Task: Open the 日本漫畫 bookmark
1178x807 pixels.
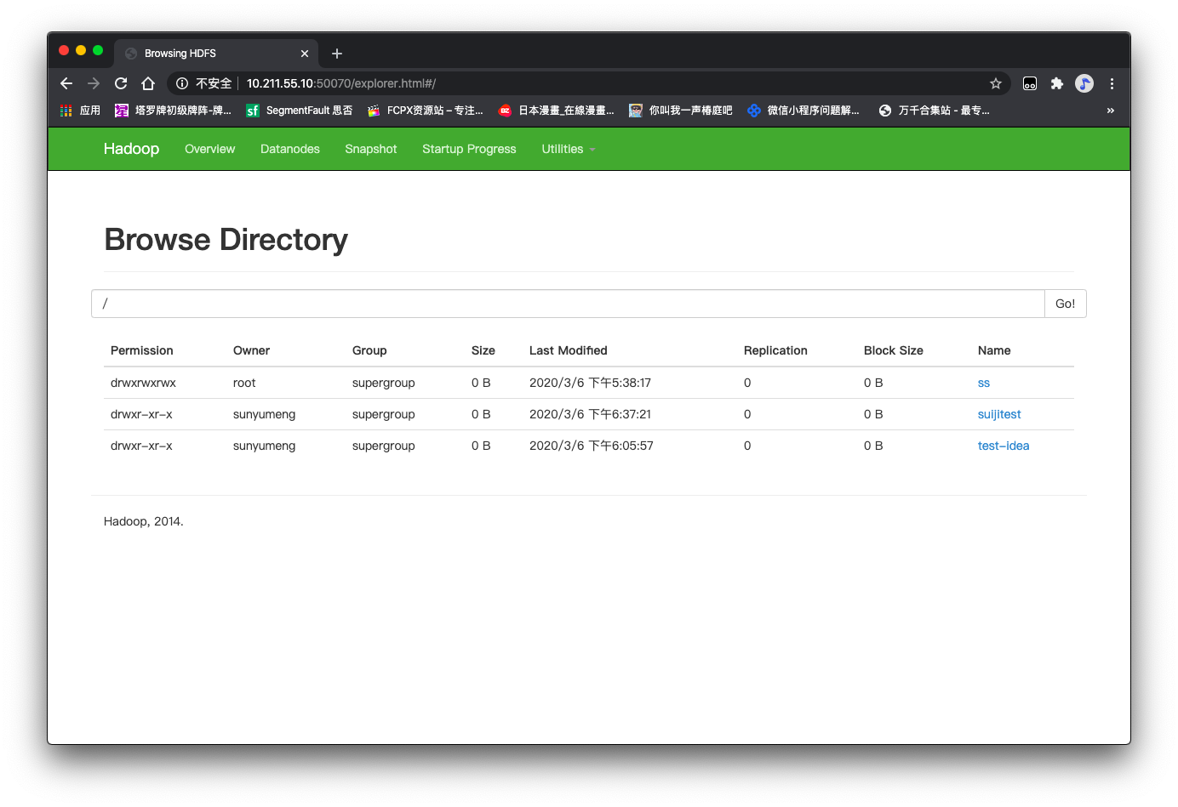Action: (557, 111)
